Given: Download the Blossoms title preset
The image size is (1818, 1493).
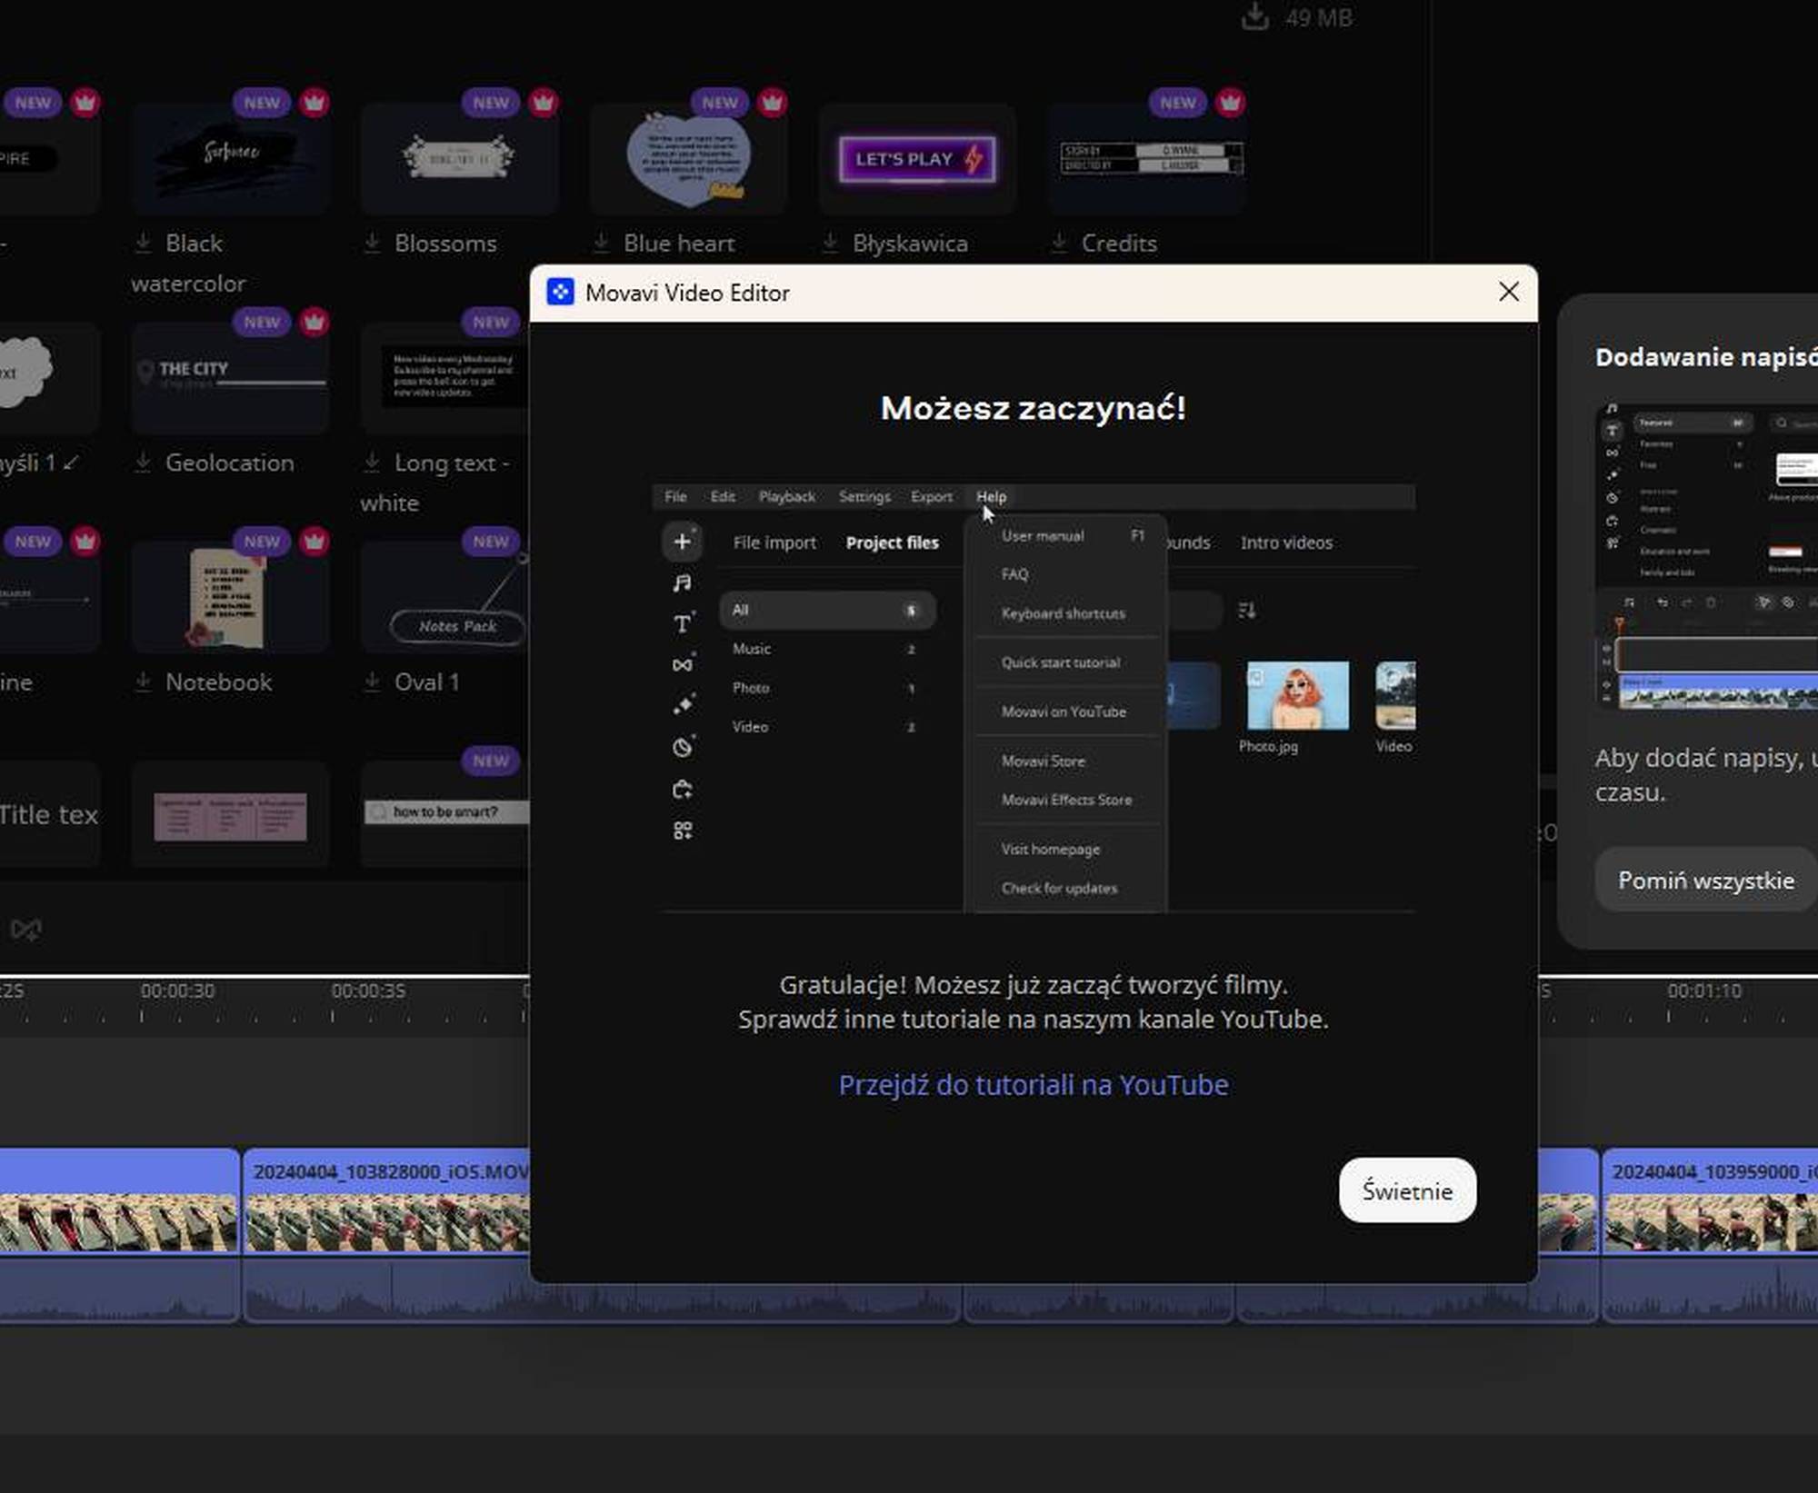Looking at the screenshot, I should point(373,244).
